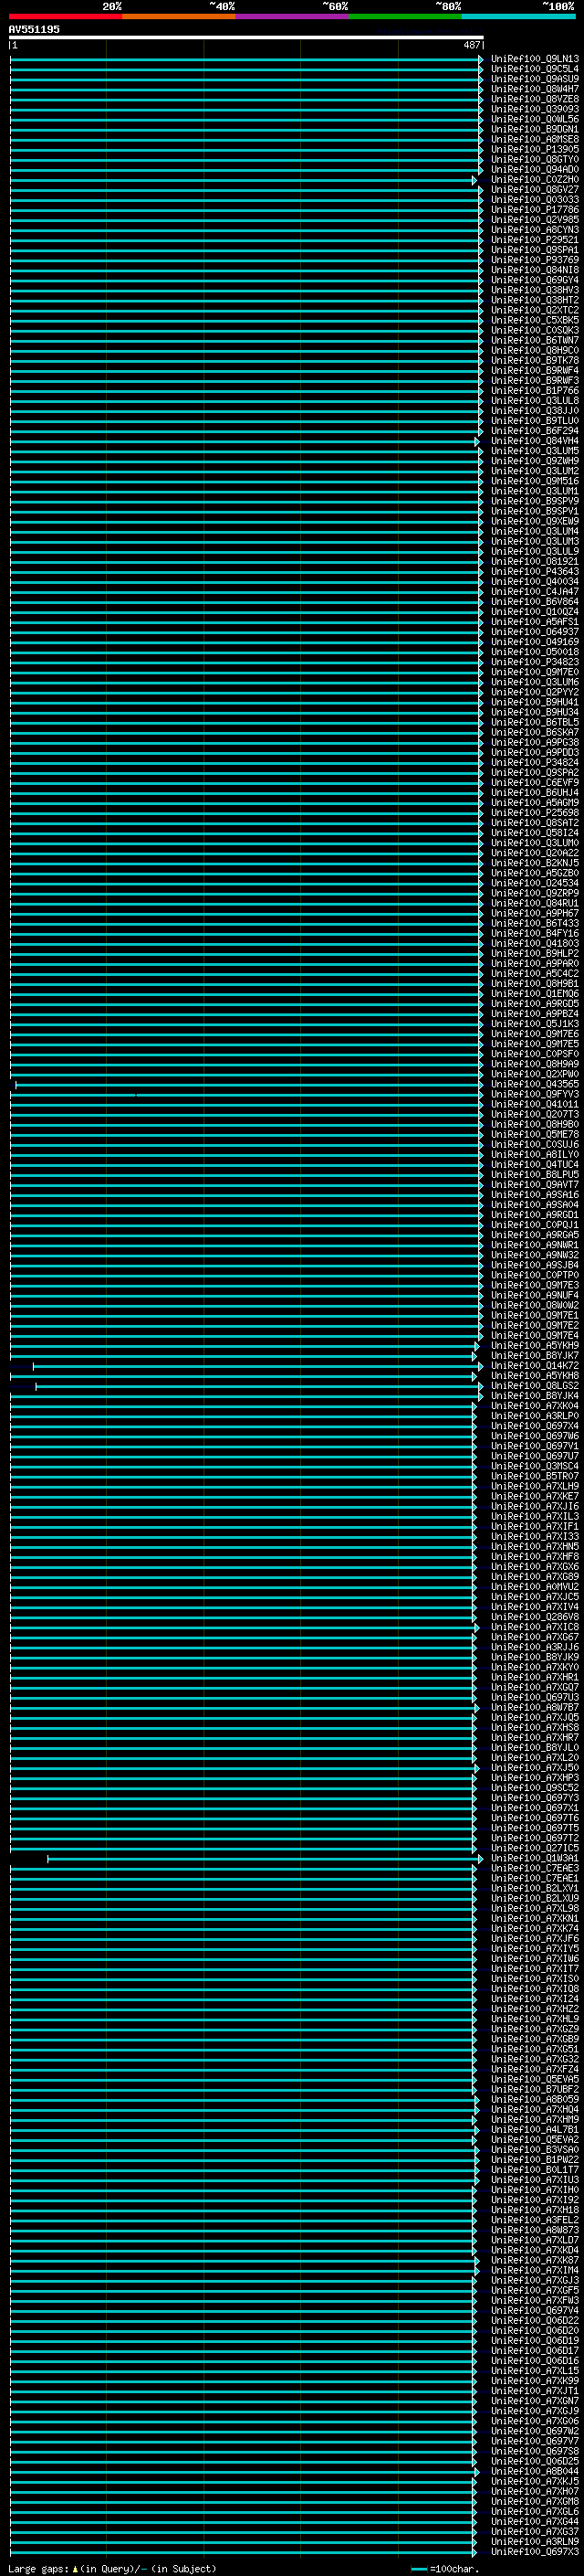Select the query name AV551195
This screenshot has height=2576, width=584.
click(x=34, y=29)
